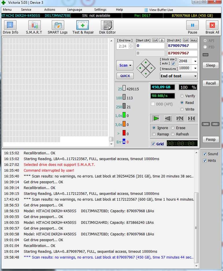The width and height of the screenshot is (223, 271).
Task: Toggle the auto block size checkbox
Action: point(173,64)
